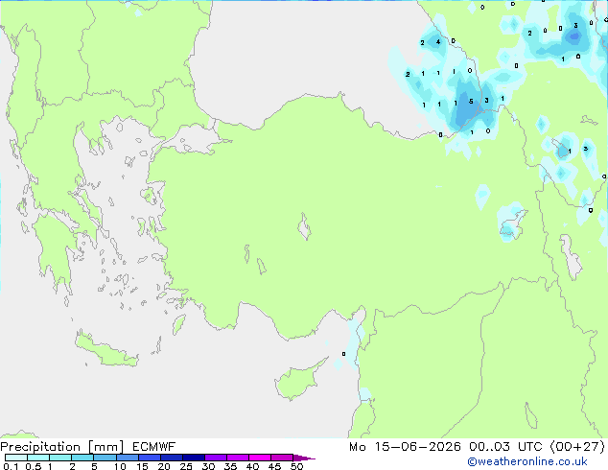The height and width of the screenshot is (470, 608).
Task: Click the '25' legend scale label
Action: coord(186,466)
